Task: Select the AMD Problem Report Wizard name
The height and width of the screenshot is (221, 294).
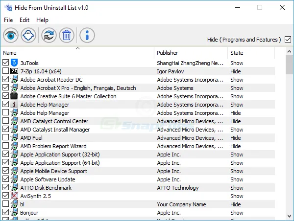Action: 53,146
